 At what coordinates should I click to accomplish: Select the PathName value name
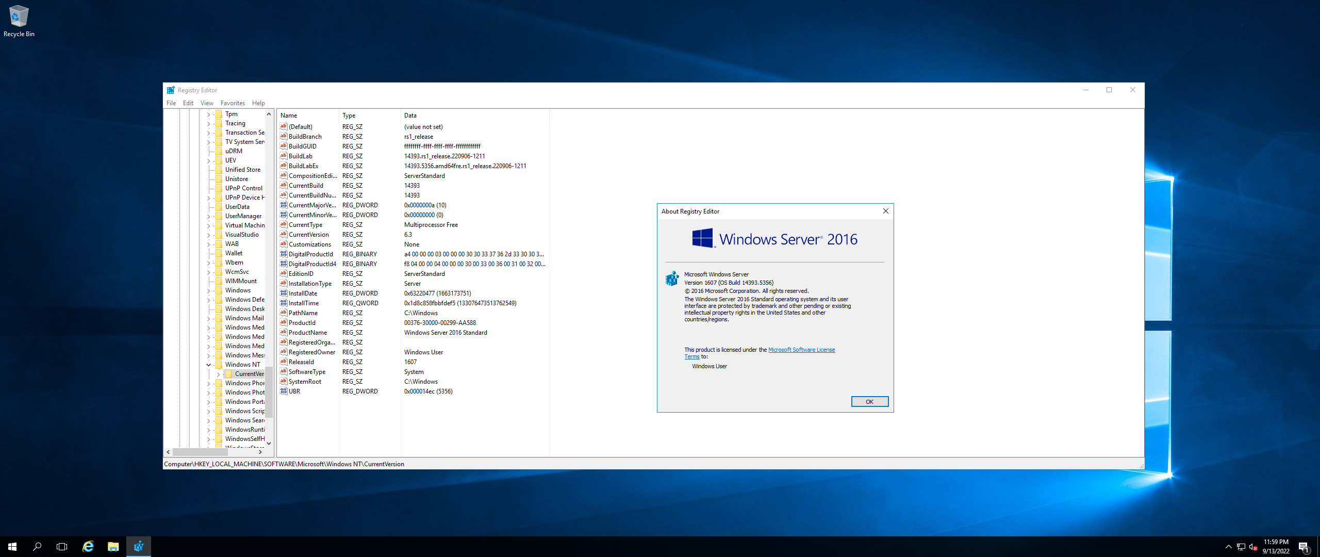point(303,313)
